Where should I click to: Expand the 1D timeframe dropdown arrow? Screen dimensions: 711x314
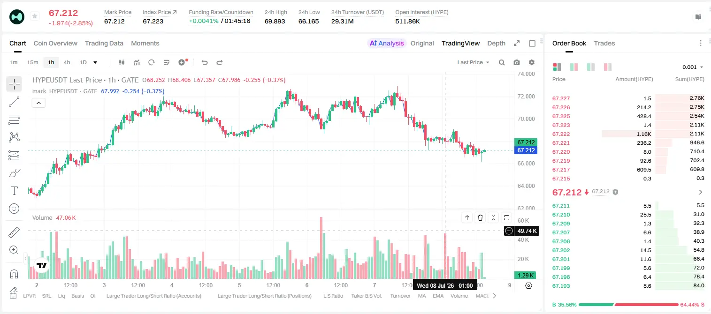tap(95, 62)
